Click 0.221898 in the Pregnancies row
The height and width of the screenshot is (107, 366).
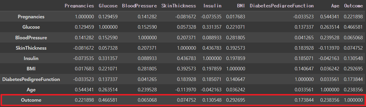[x=353, y=17]
